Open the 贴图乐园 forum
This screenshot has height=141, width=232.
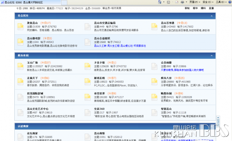(166, 93)
